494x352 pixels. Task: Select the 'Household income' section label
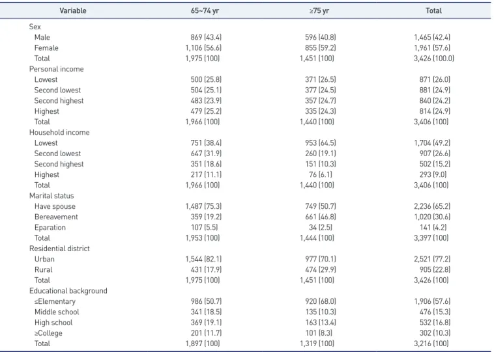pyautogui.click(x=59, y=133)
